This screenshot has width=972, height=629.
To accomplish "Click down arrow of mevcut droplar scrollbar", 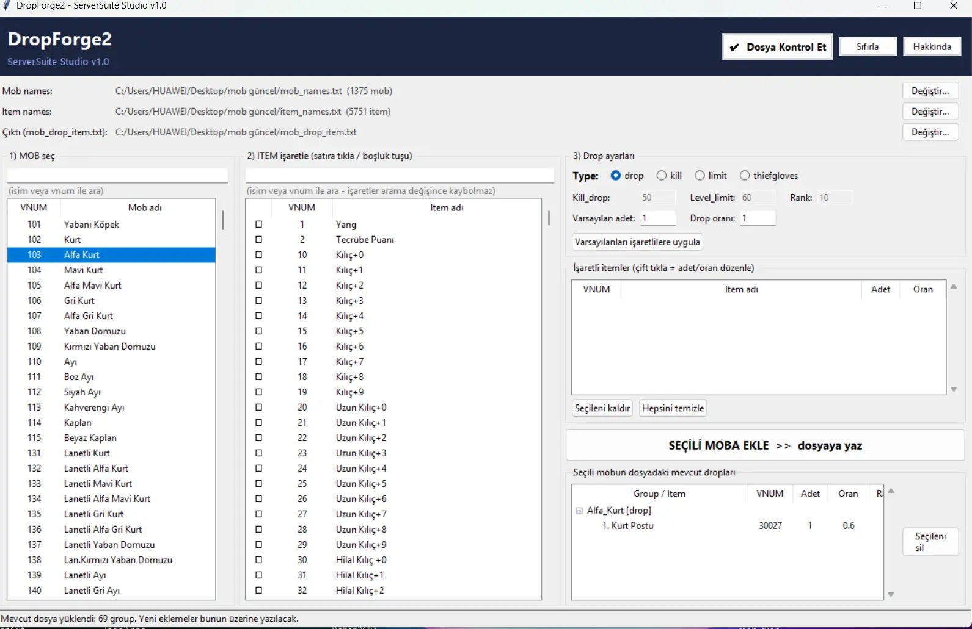I will 891,594.
